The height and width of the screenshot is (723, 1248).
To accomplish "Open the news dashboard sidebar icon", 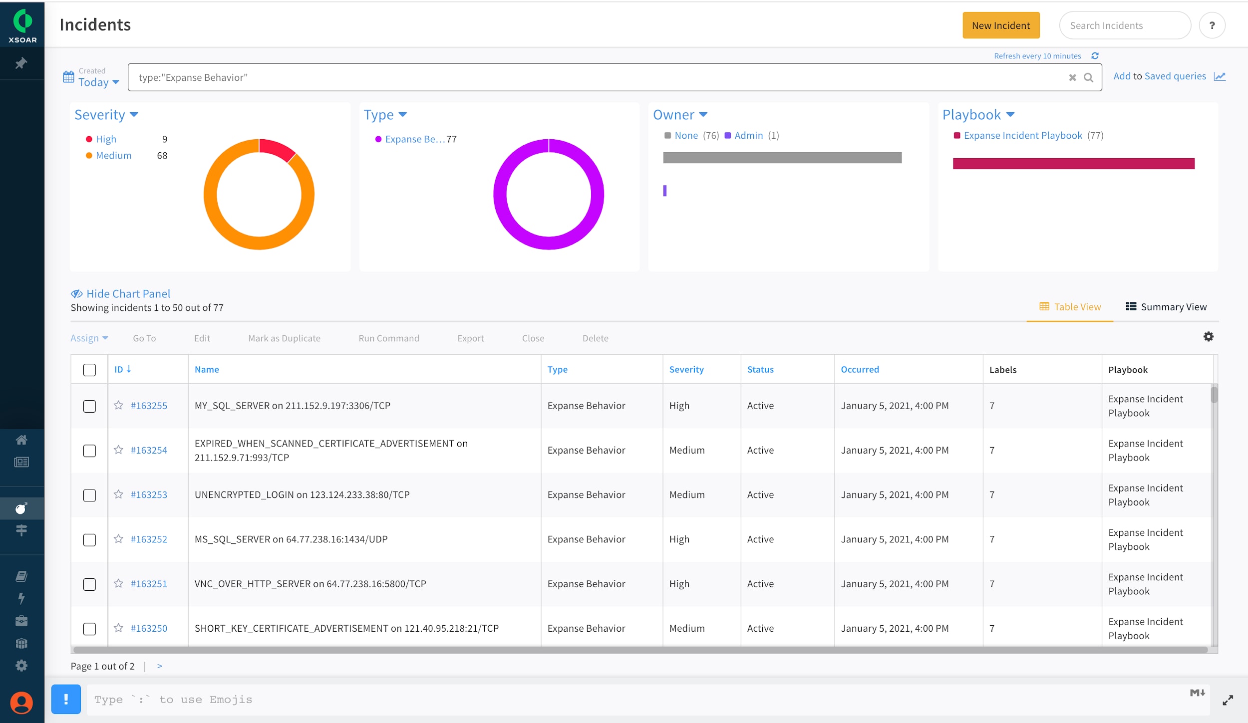I will click(21, 462).
